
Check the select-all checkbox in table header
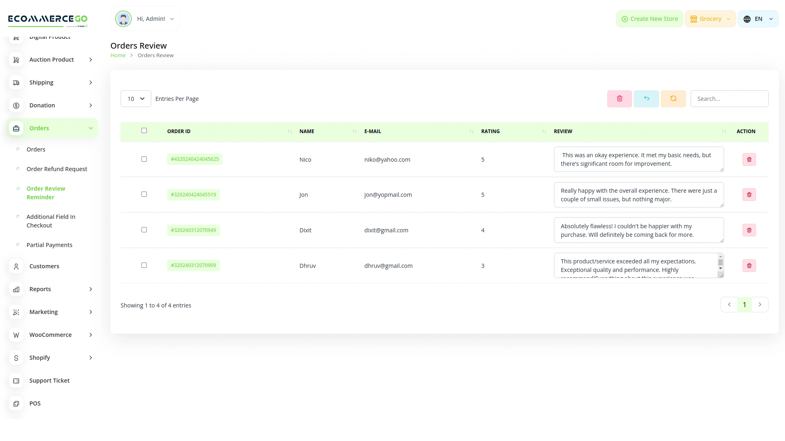[144, 130]
